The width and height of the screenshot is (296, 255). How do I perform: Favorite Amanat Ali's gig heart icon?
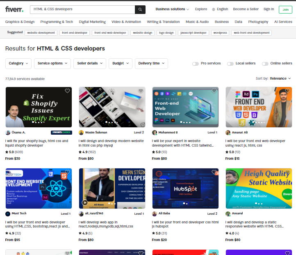click(x=287, y=91)
